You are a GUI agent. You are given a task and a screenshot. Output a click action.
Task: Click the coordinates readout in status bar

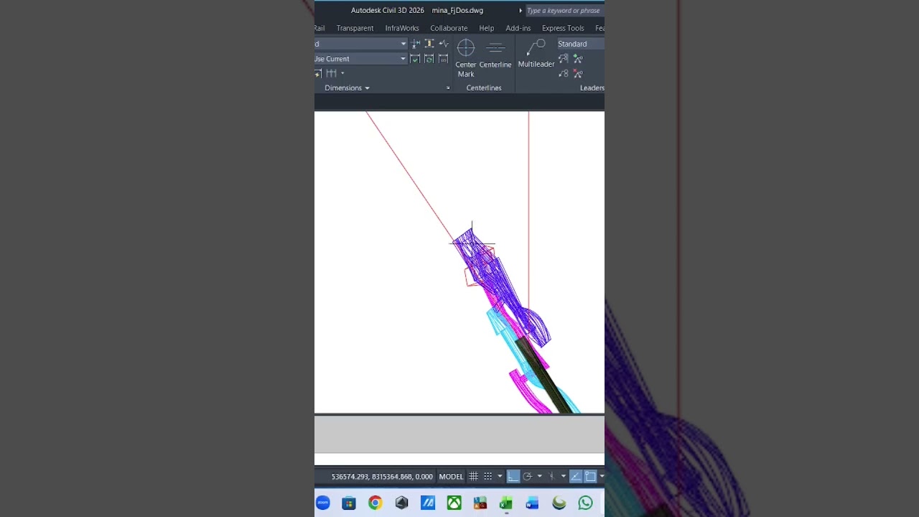[x=382, y=476]
